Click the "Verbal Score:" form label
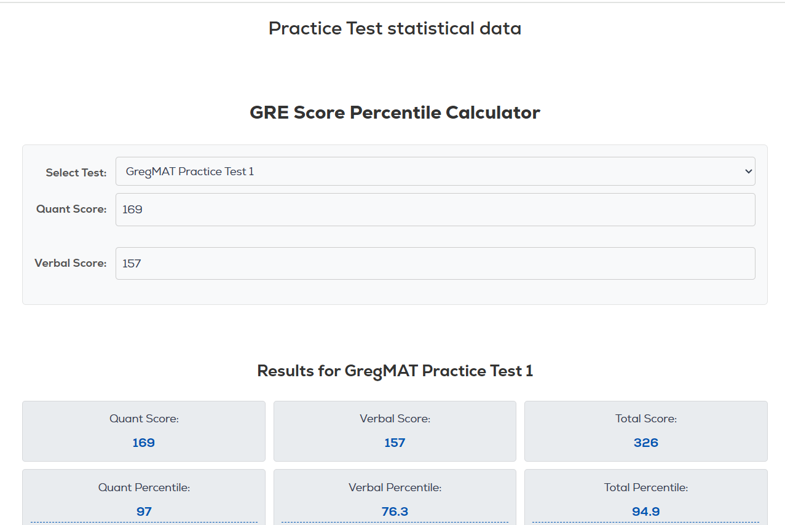The width and height of the screenshot is (785, 525). pos(70,263)
